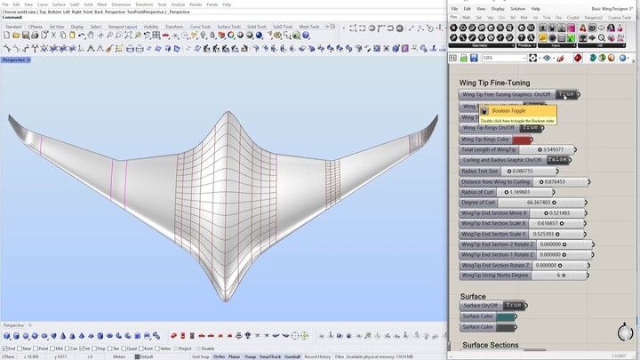640x360 pixels.
Task: Toggle Surface On/Off boolean
Action: 513,306
